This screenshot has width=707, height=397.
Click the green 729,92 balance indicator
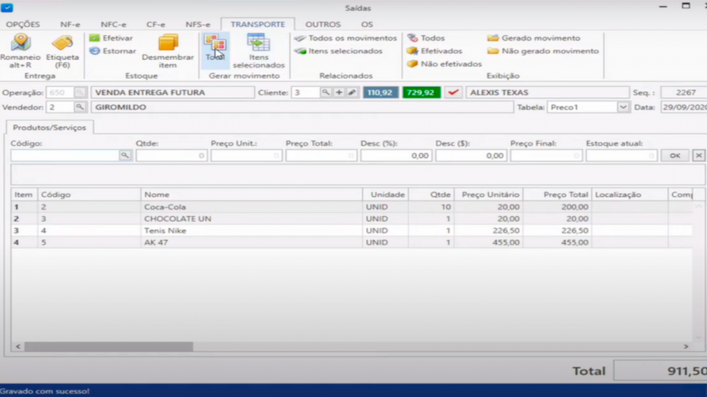coord(423,92)
